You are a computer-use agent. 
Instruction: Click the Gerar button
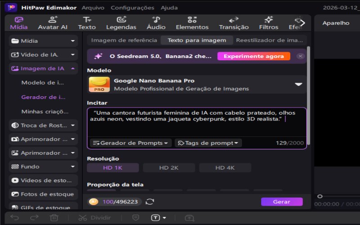(x=282, y=202)
